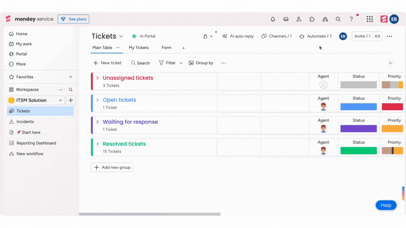Click the See plans button
The height and width of the screenshot is (228, 406).
[x=73, y=19]
